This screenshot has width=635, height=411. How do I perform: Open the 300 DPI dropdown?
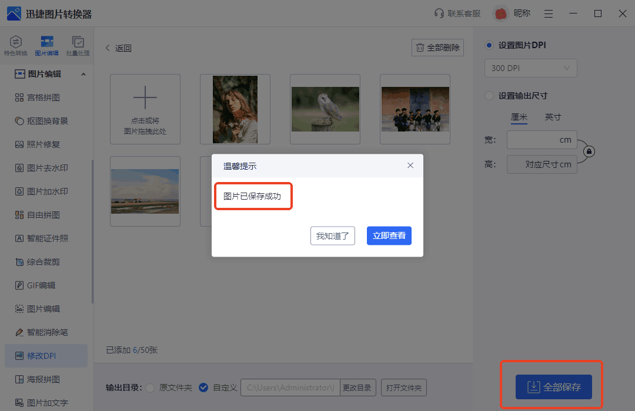pos(530,68)
